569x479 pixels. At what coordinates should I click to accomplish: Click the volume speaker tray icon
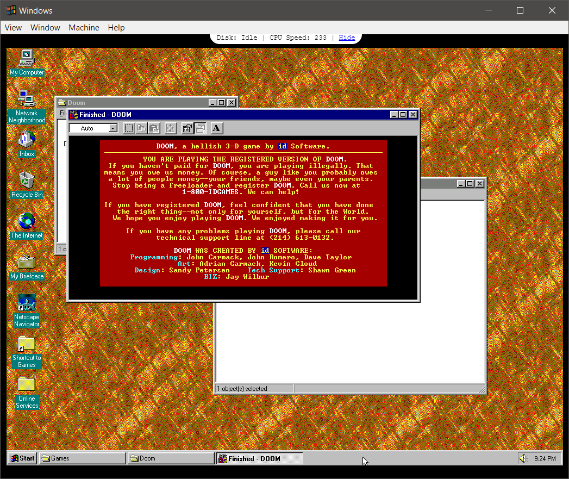click(523, 458)
